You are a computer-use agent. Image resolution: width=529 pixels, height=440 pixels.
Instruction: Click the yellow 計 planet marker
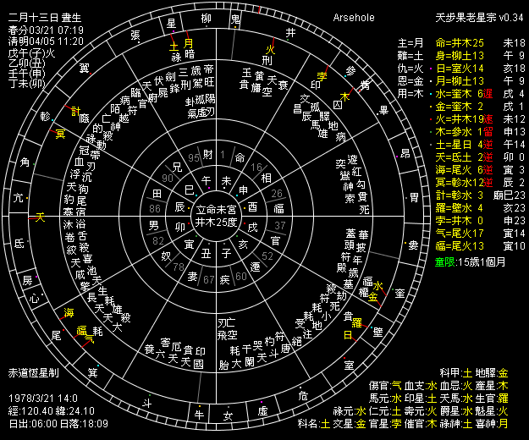[75, 111]
